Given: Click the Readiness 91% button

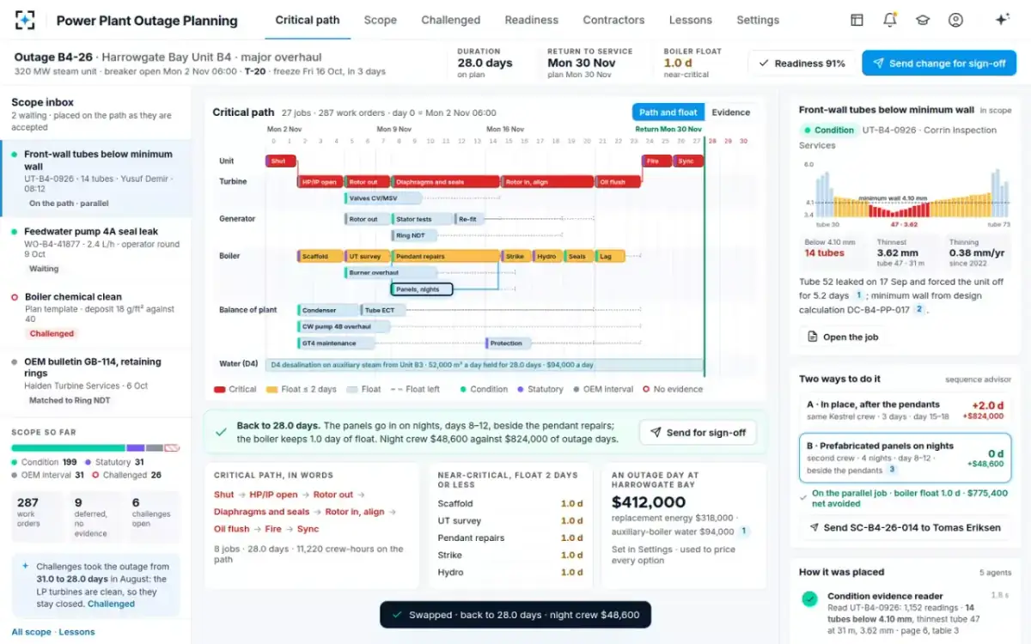Looking at the screenshot, I should tap(802, 63).
